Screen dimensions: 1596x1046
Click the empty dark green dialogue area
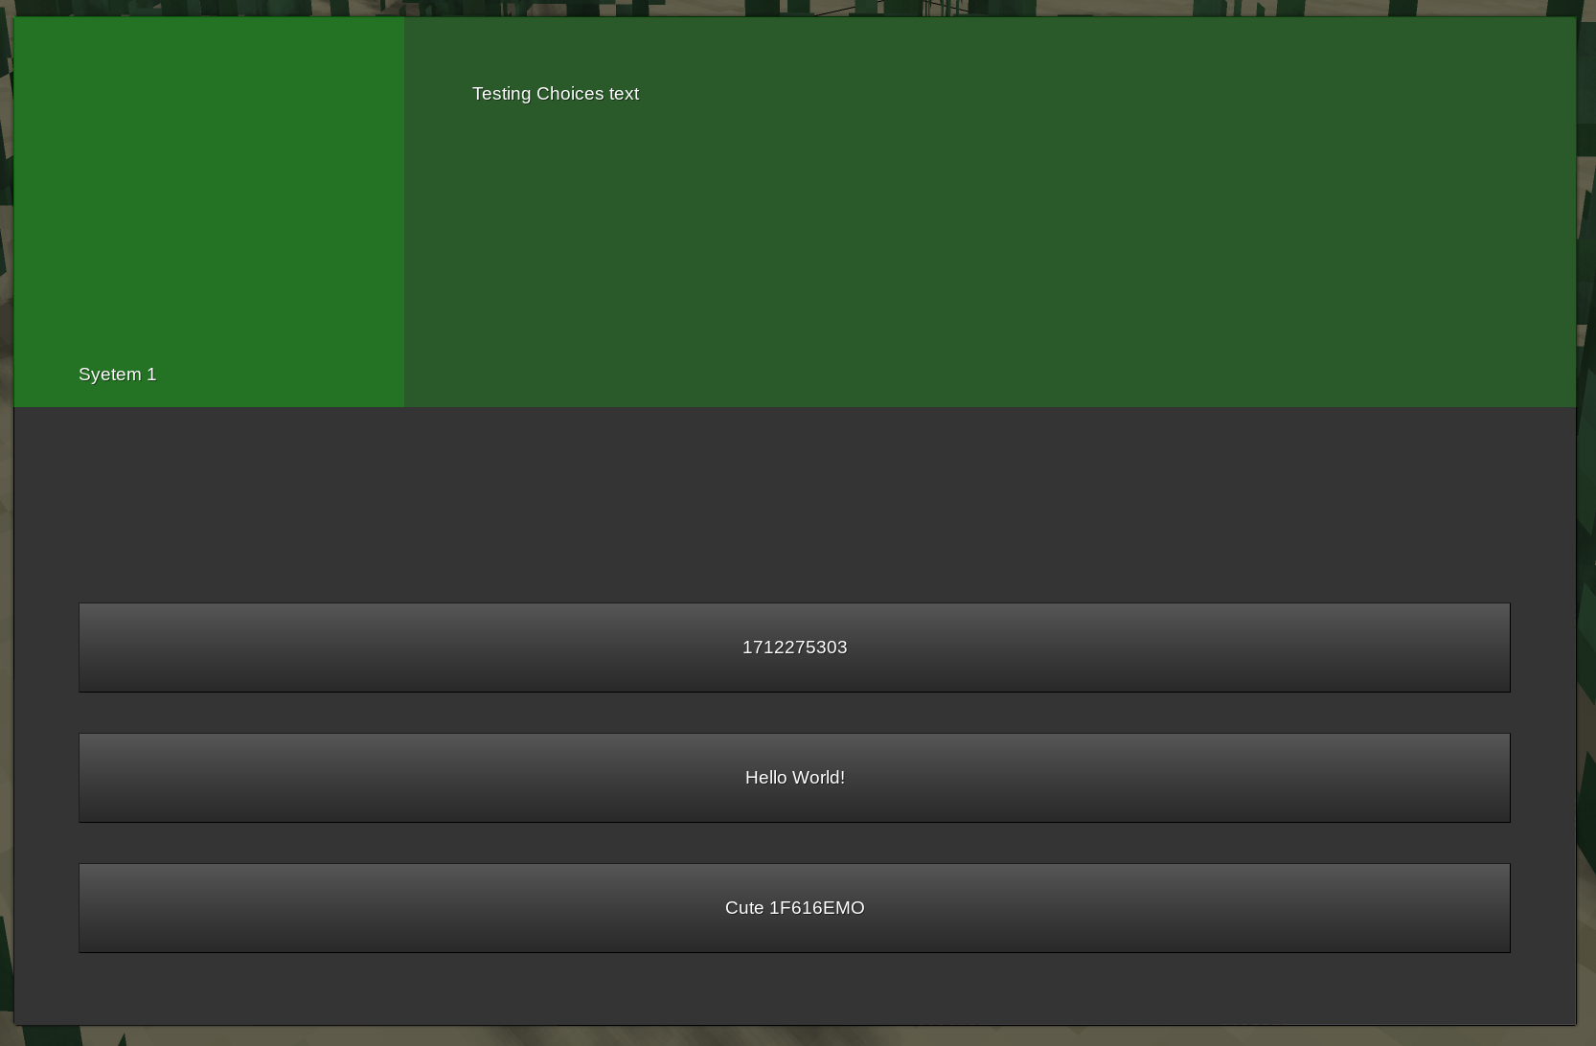(987, 249)
